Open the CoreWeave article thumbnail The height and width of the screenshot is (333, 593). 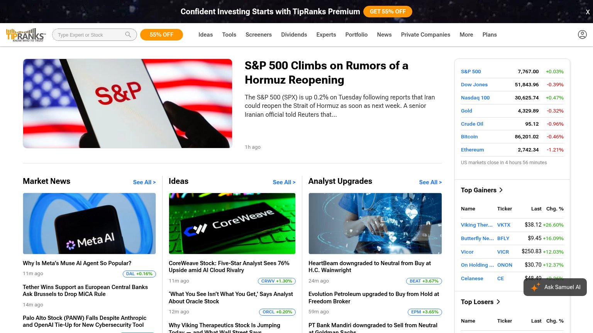pos(232,224)
